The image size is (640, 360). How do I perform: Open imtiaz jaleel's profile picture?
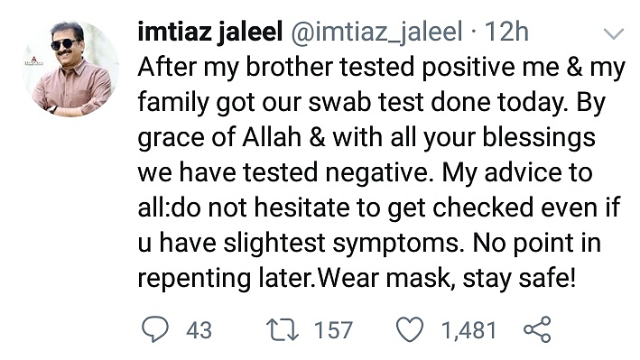point(70,69)
